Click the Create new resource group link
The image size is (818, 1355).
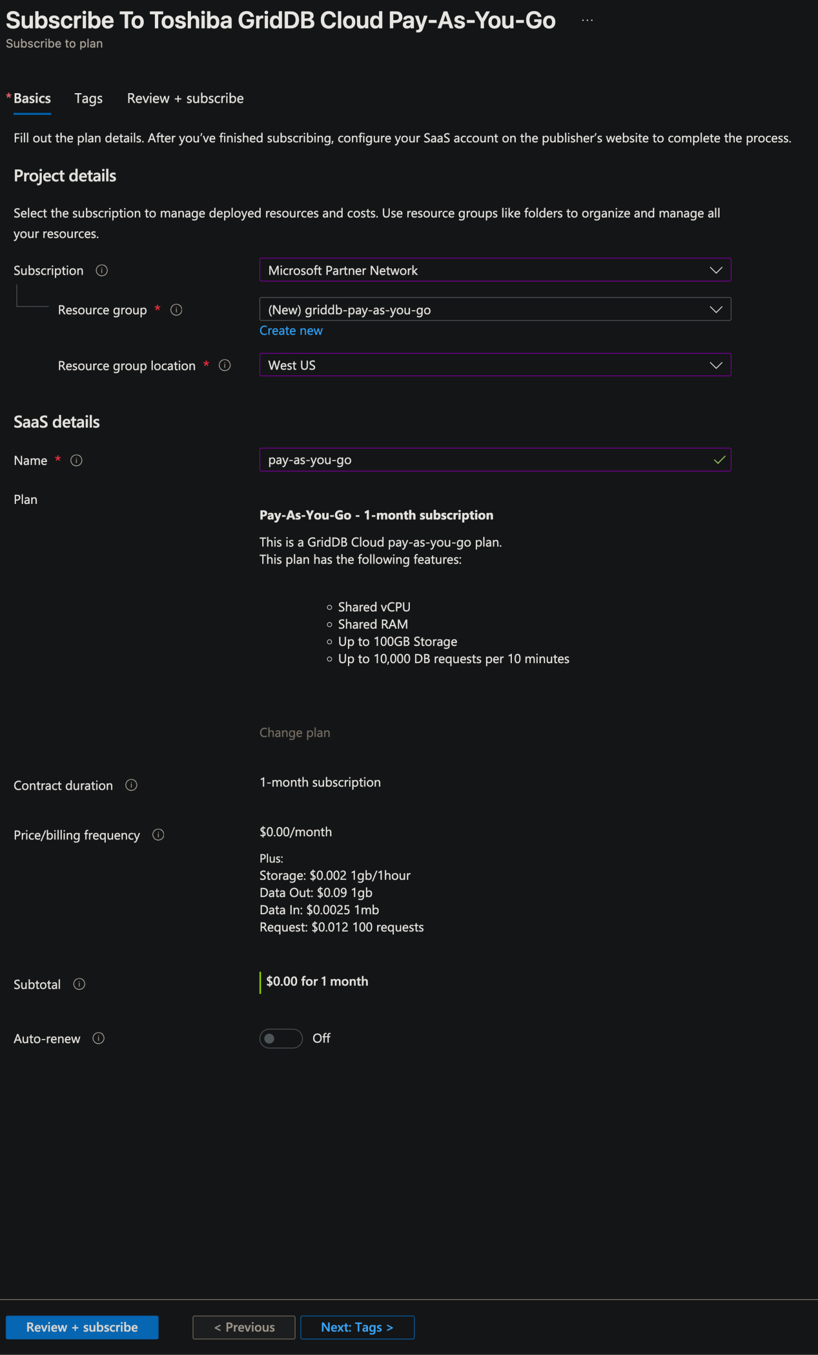pyautogui.click(x=291, y=330)
